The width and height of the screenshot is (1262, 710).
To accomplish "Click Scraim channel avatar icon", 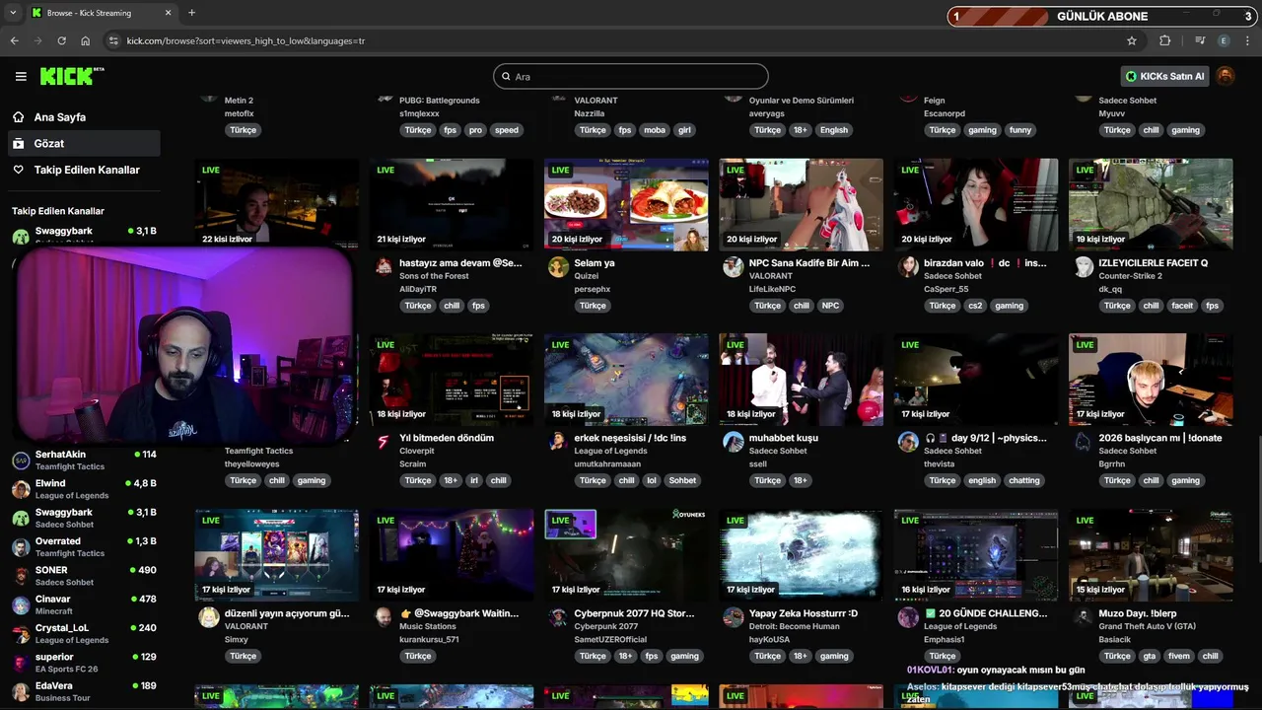I will click(384, 441).
